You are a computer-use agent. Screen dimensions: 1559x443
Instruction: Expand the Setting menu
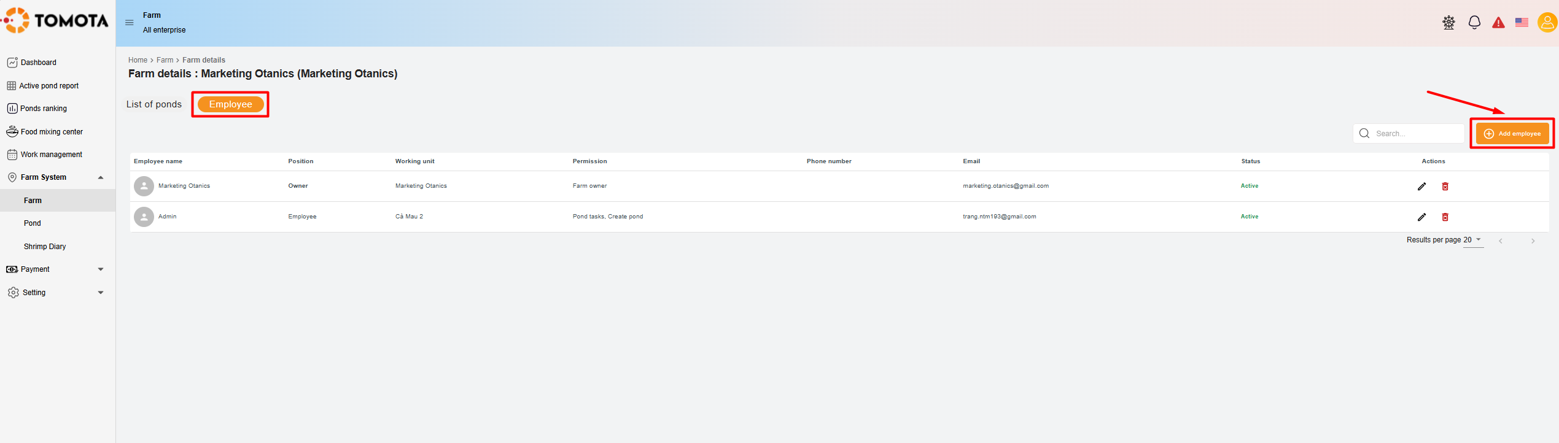point(101,293)
